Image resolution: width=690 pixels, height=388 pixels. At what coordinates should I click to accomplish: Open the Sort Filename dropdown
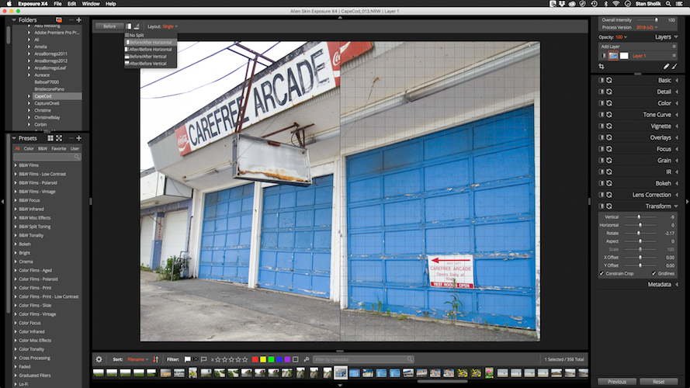click(x=137, y=359)
